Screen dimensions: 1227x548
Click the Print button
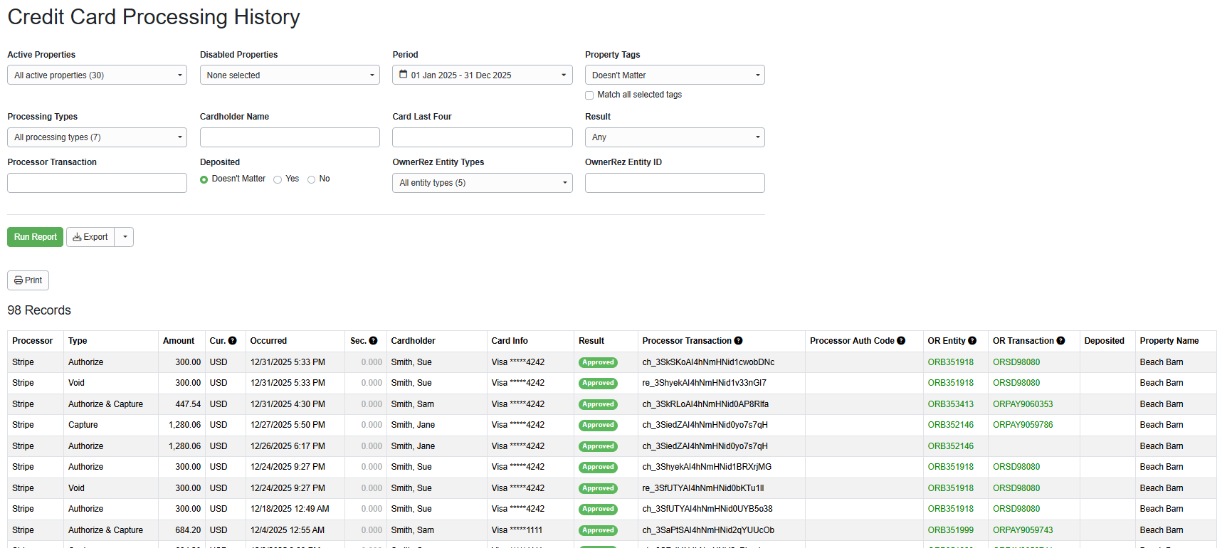click(28, 280)
